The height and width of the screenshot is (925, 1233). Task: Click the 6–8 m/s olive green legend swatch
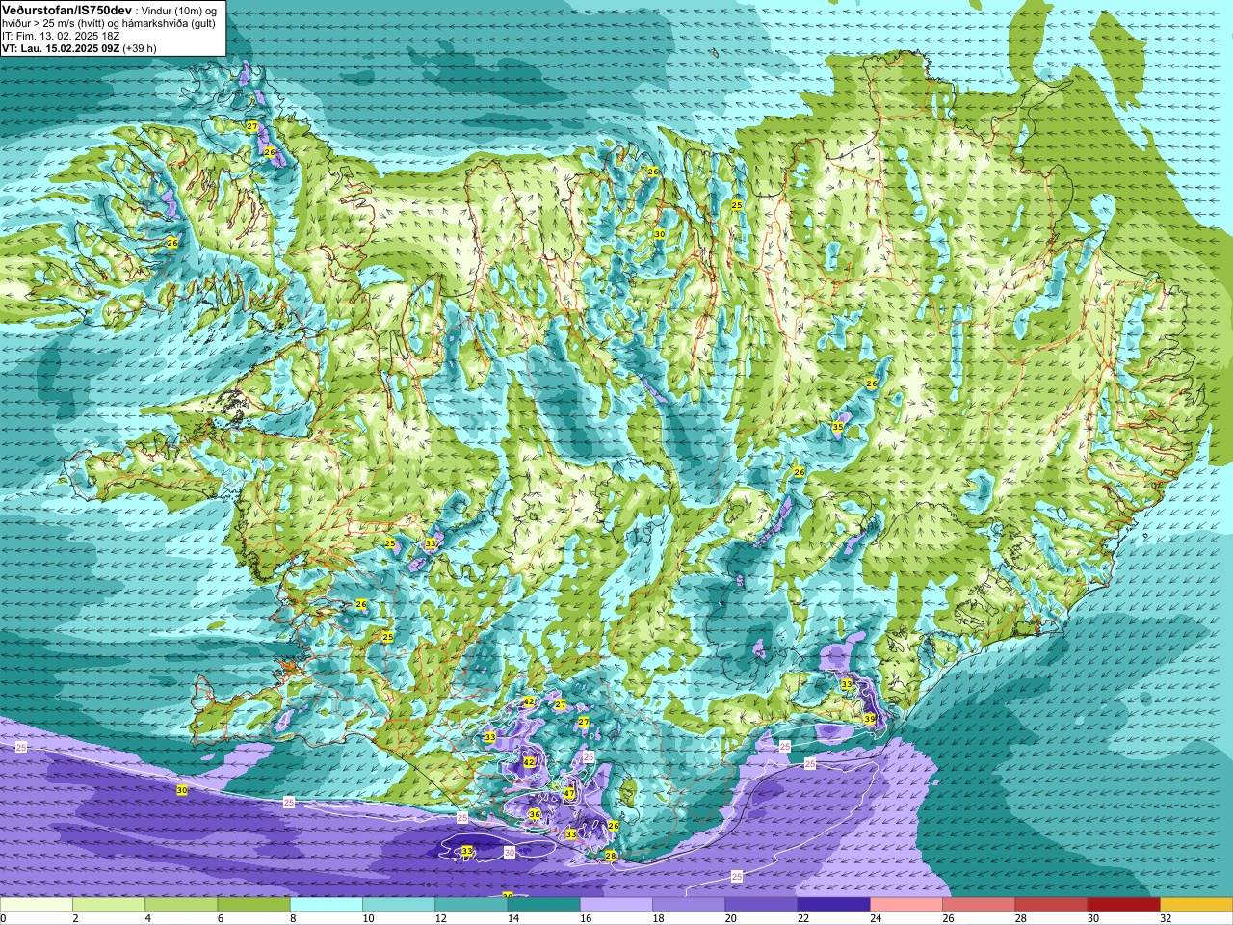pos(253,905)
